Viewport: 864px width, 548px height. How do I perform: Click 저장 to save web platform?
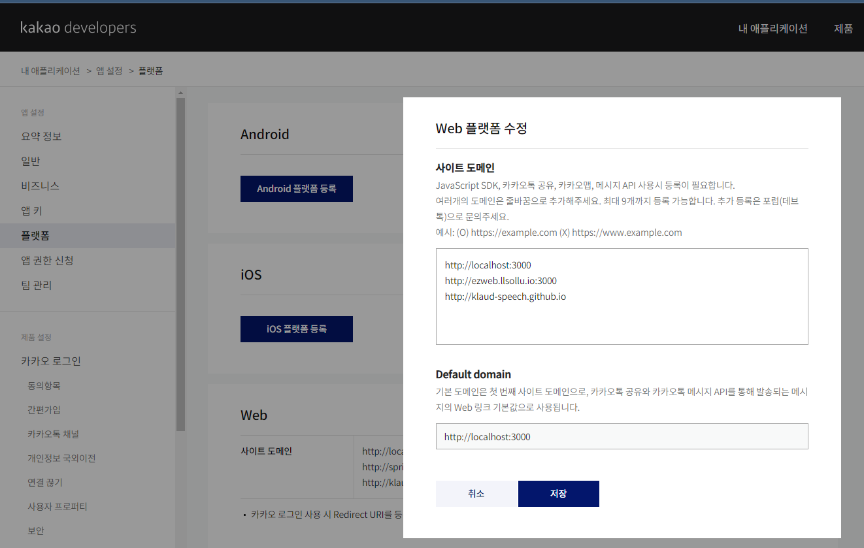pyautogui.click(x=559, y=494)
